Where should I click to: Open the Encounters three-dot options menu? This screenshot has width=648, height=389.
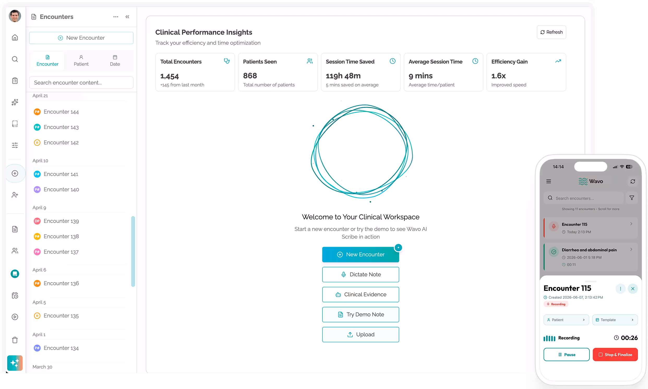(116, 17)
